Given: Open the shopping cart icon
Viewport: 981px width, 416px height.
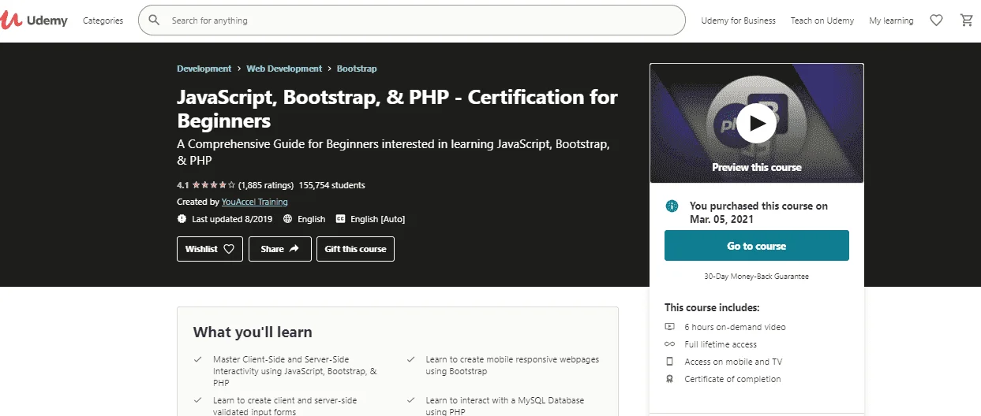Looking at the screenshot, I should tap(967, 20).
